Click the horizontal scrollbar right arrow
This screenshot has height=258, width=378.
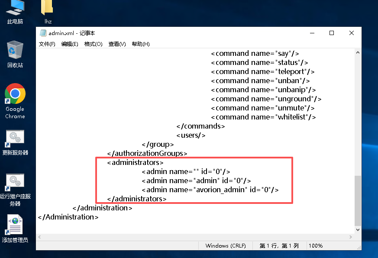pyautogui.click(x=351, y=237)
